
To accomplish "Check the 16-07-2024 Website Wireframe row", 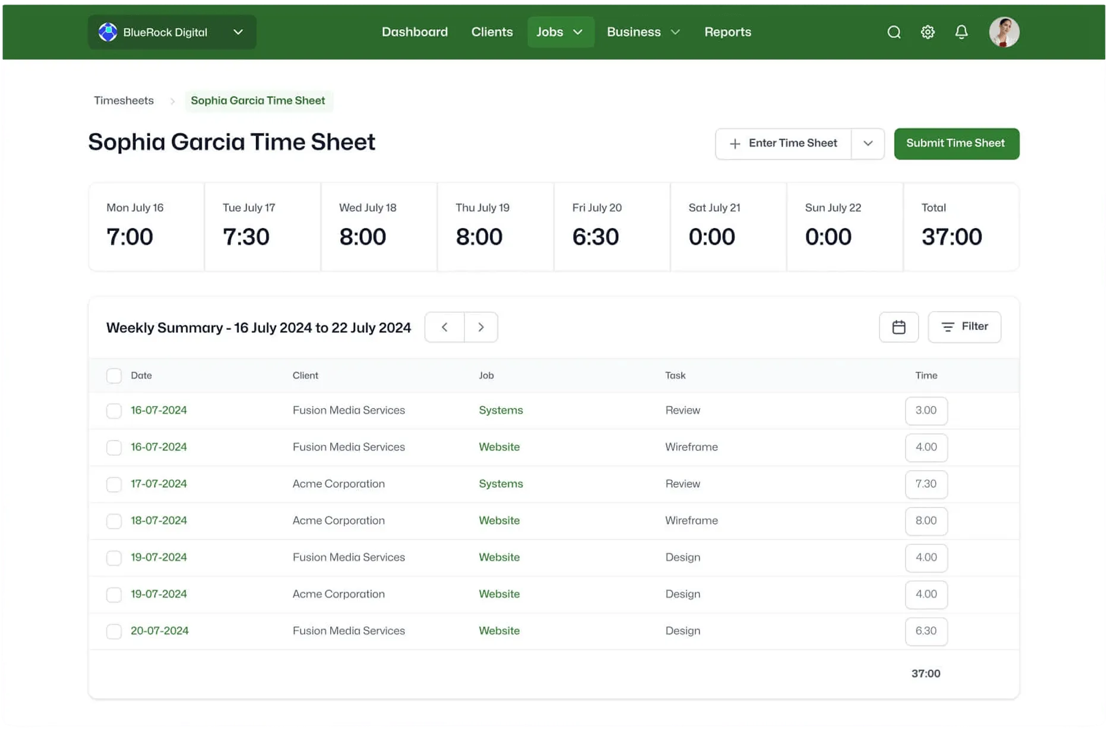I will (114, 447).
